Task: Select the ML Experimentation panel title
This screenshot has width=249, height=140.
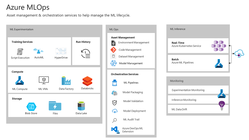Action: tap(21, 29)
